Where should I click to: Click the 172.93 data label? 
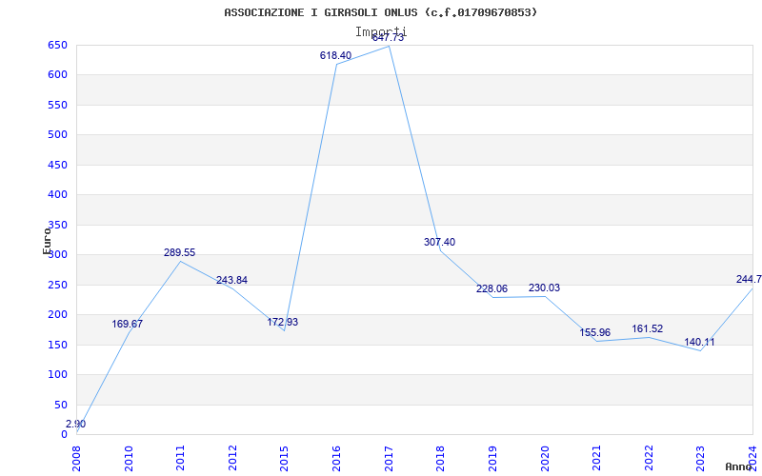282,322
